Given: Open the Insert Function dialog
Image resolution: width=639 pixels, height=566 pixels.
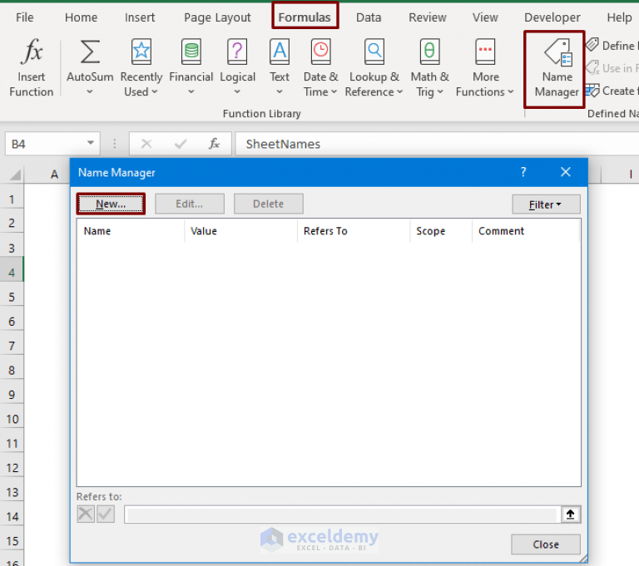Looking at the screenshot, I should tap(32, 67).
